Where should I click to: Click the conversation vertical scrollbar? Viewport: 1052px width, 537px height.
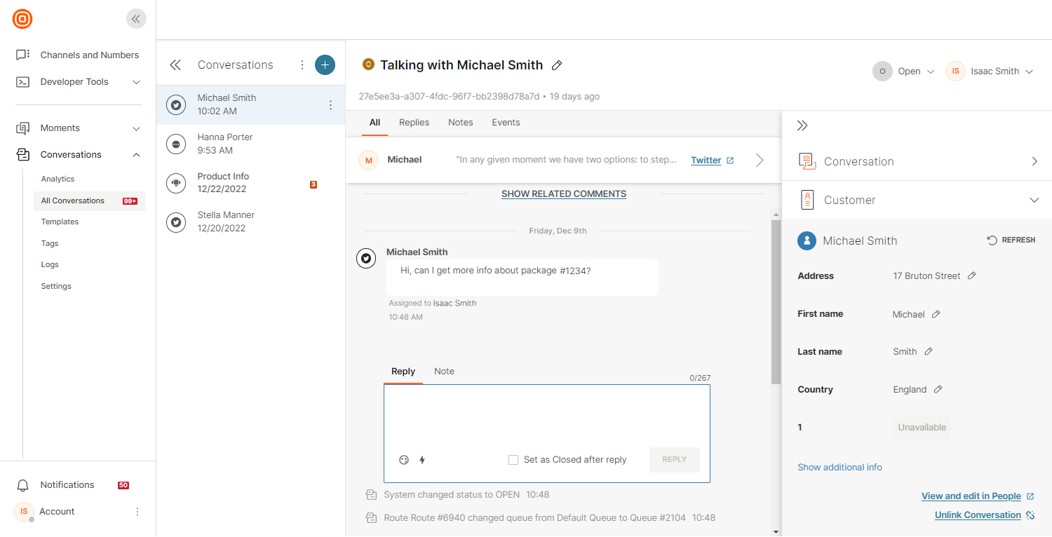click(x=776, y=301)
